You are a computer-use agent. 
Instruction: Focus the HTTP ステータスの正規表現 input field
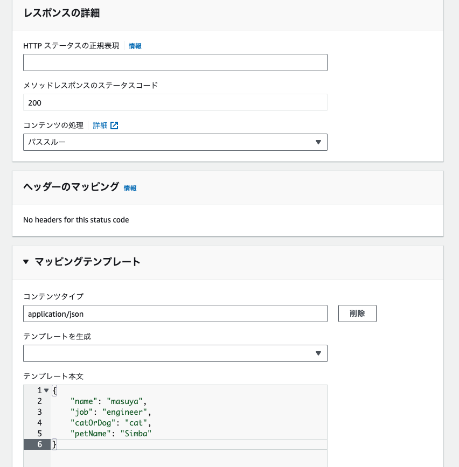pos(175,62)
